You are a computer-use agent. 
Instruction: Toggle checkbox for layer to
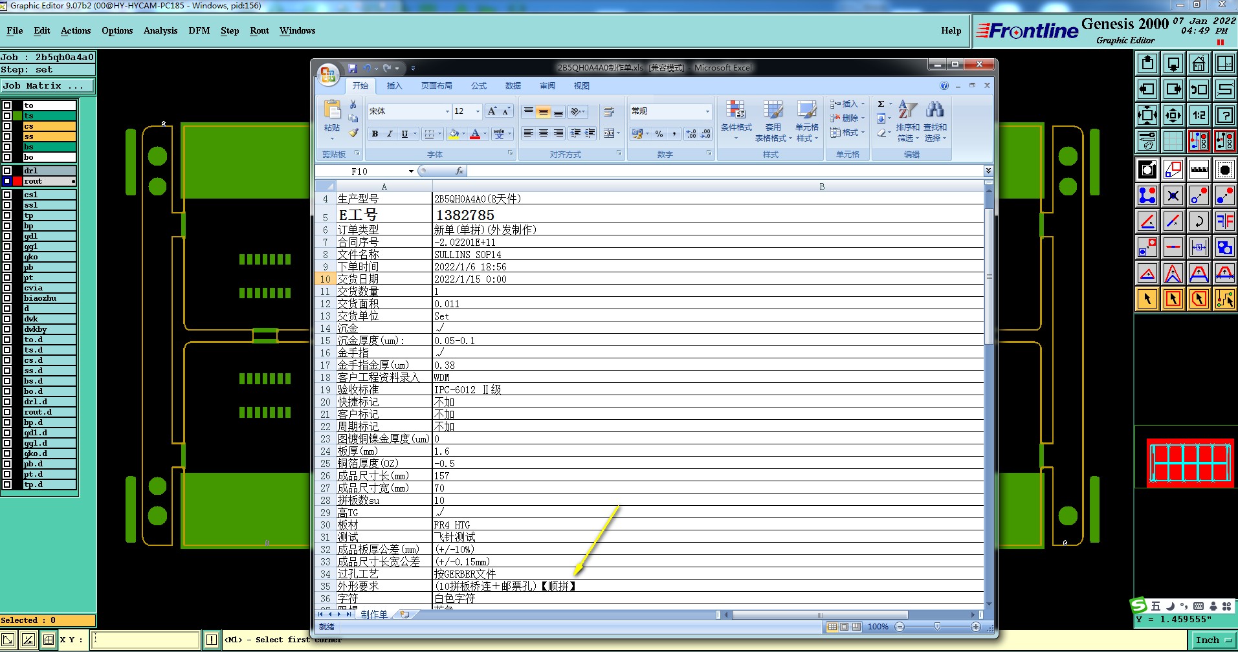point(7,105)
